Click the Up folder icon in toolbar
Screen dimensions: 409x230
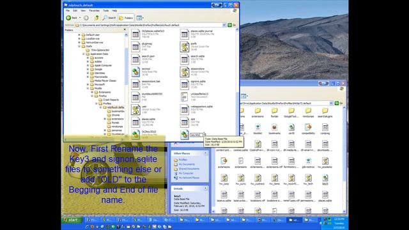click(x=96, y=18)
